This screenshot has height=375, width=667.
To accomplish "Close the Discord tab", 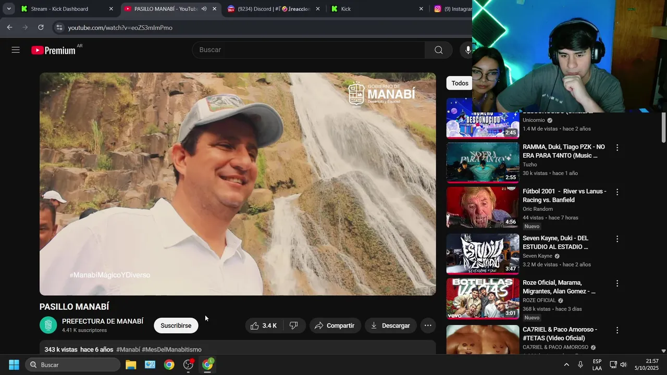I will [318, 9].
